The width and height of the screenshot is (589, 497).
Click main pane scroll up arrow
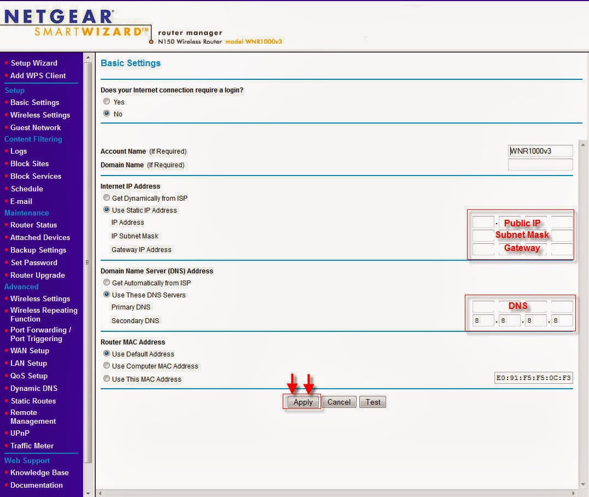[x=583, y=144]
